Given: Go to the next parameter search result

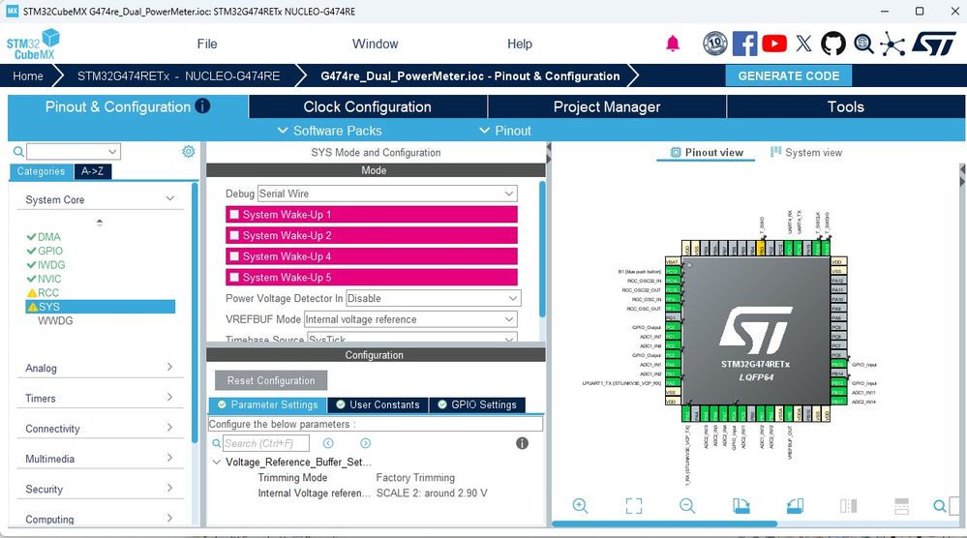Looking at the screenshot, I should [x=366, y=443].
